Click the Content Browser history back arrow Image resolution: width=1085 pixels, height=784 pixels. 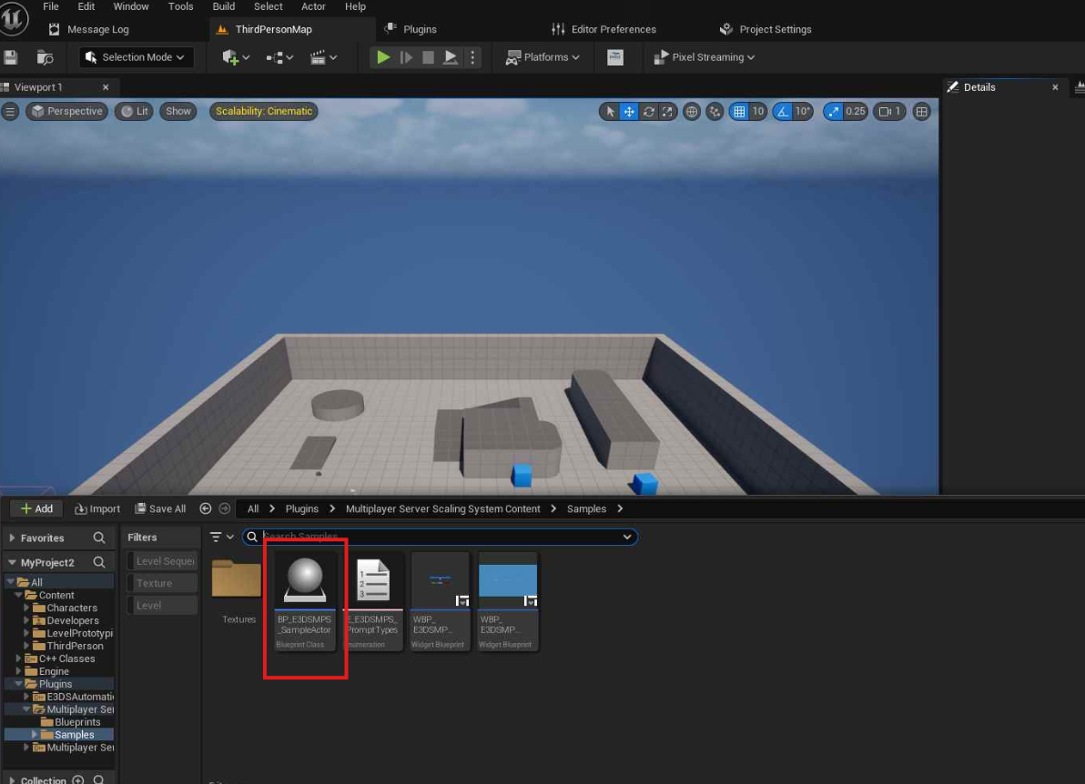(x=206, y=509)
